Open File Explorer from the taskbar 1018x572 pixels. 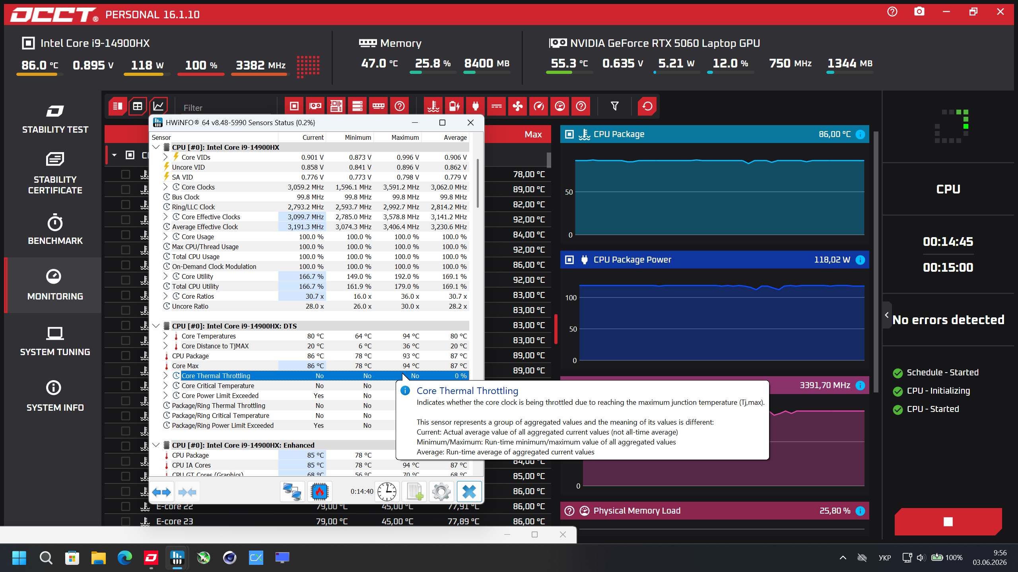click(98, 558)
